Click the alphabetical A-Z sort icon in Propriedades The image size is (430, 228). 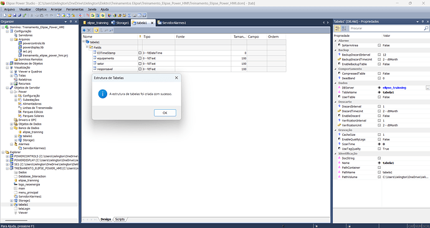coord(344,28)
